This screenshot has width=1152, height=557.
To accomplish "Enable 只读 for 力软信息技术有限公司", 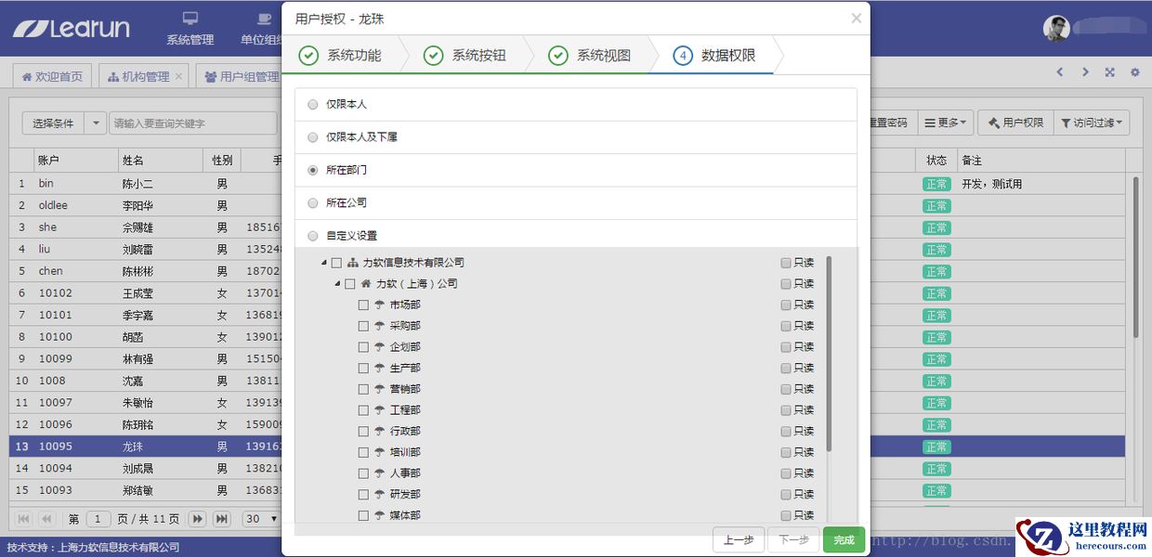I will [786, 263].
